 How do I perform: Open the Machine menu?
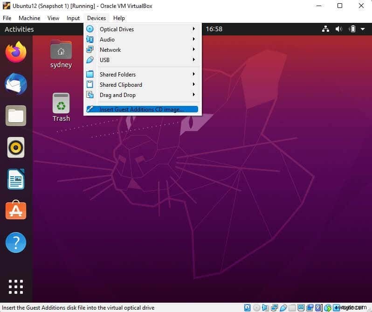coord(29,18)
